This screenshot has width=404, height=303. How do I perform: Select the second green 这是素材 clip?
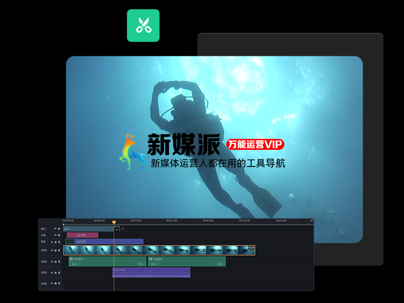pyautogui.click(x=187, y=261)
